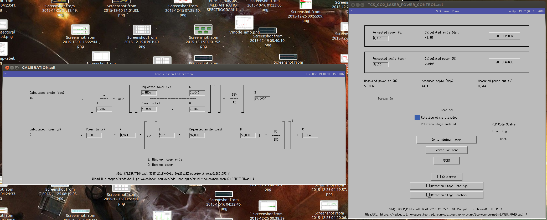The width and height of the screenshot is (547, 220).
Task: Click Power in (W) 5.6000 field in top equation
Action: [149, 109]
